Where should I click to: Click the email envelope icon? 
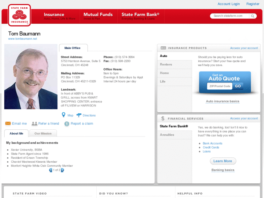tap(8, 124)
